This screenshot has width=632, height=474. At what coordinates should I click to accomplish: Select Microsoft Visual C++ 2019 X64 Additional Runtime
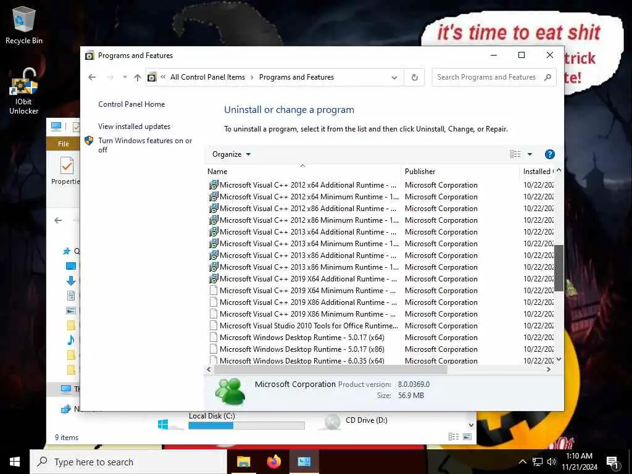click(302, 279)
